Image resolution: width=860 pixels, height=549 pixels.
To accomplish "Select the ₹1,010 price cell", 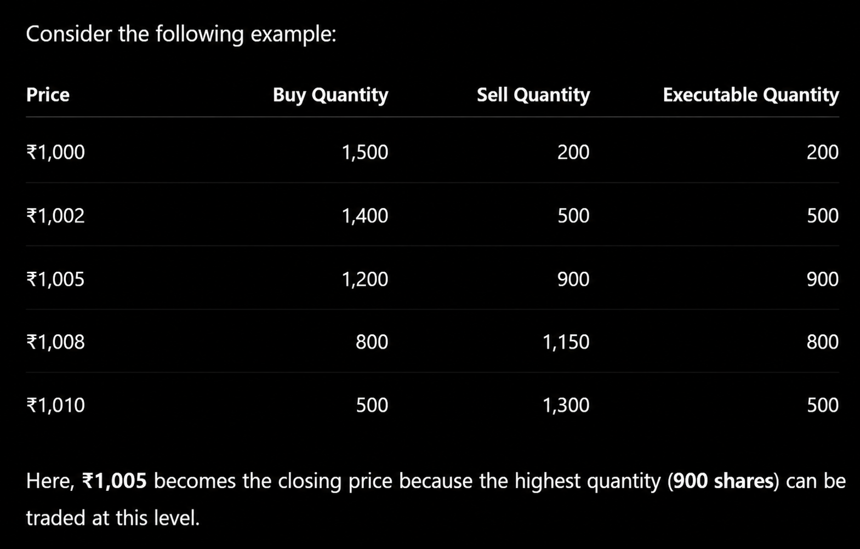I will (x=55, y=405).
